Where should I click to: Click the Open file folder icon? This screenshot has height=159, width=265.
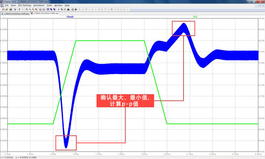tap(7, 9)
